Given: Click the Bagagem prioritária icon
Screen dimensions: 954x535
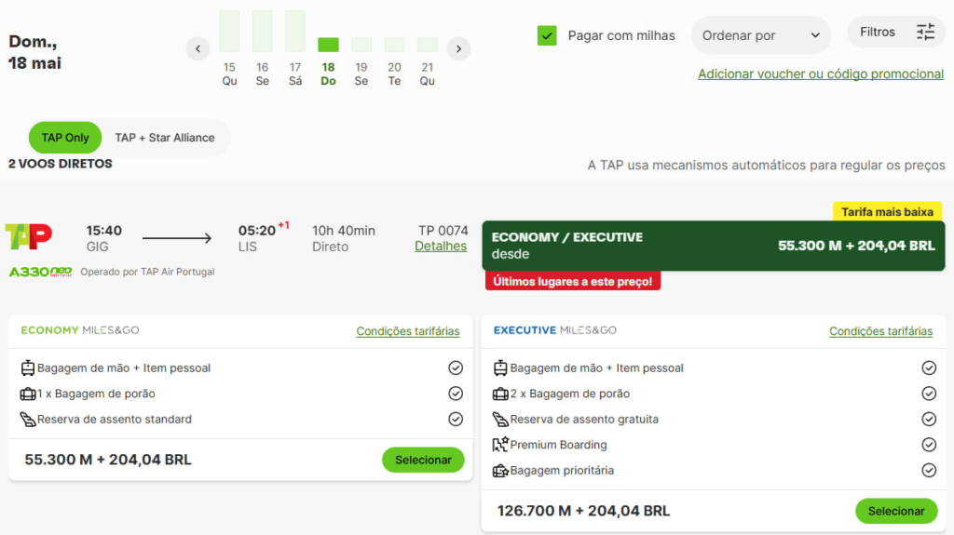Looking at the screenshot, I should point(500,471).
